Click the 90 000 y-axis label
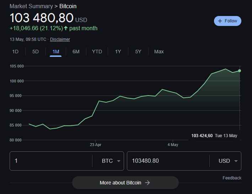The height and width of the screenshot is (194, 252). [x=16, y=111]
